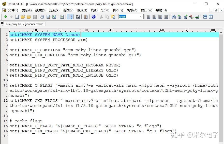Click the font (A) page icon

54,17
